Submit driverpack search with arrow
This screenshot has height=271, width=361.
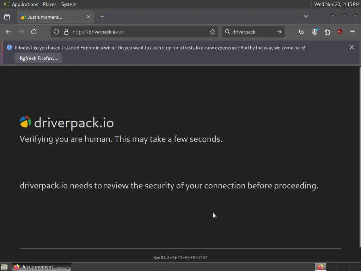click(x=279, y=32)
